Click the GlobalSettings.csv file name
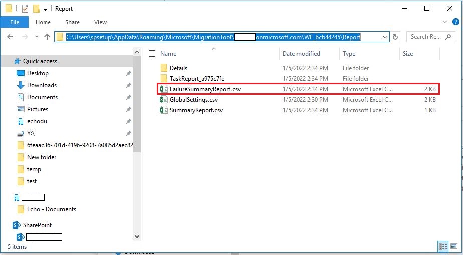Image resolution: width=463 pixels, height=255 pixels. coord(194,100)
